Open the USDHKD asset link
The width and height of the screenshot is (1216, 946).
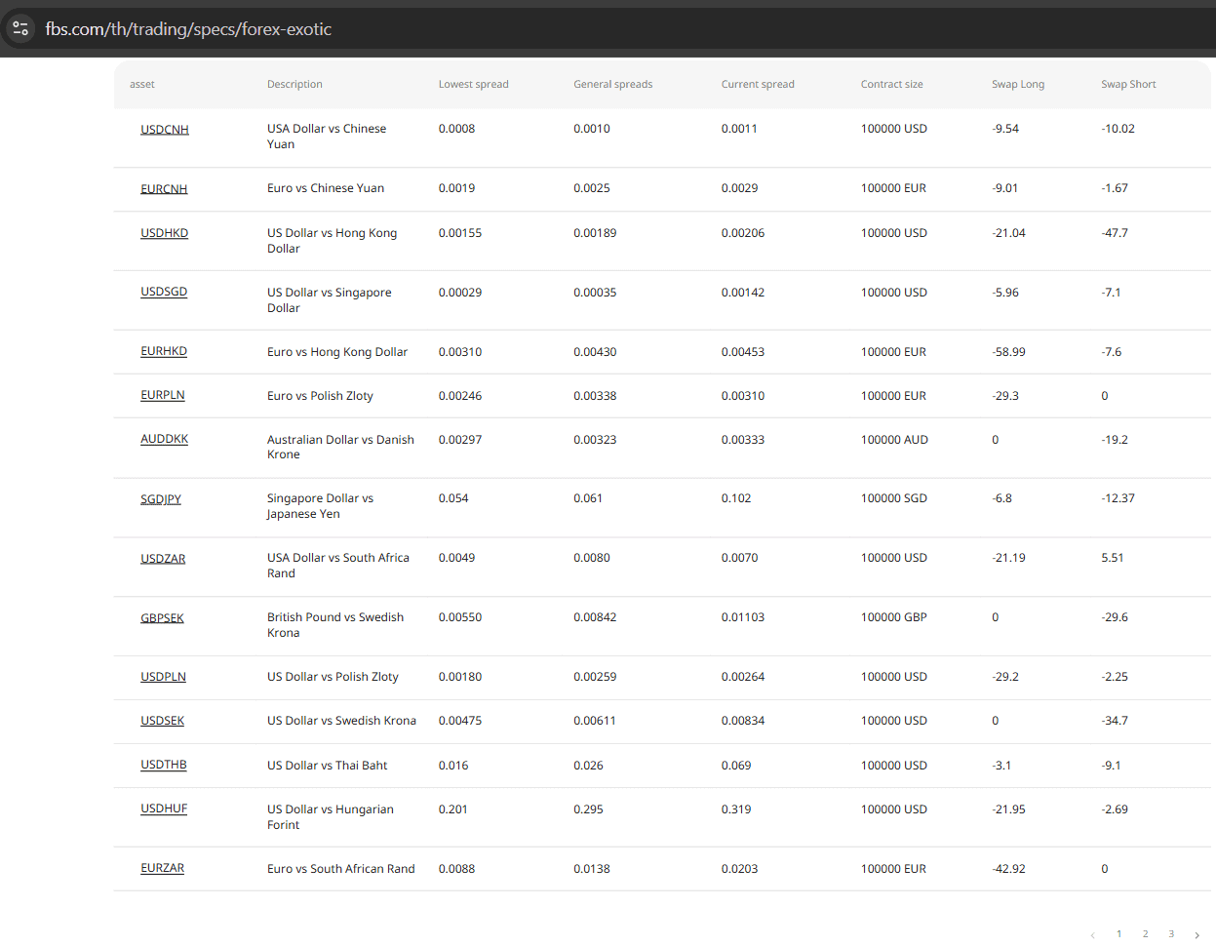[164, 233]
